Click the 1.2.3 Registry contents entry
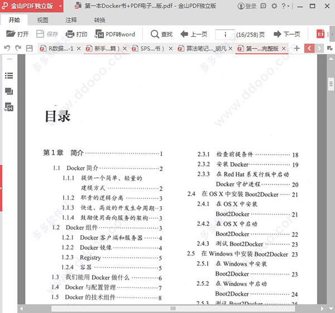This screenshot has height=313, width=335. (112, 258)
